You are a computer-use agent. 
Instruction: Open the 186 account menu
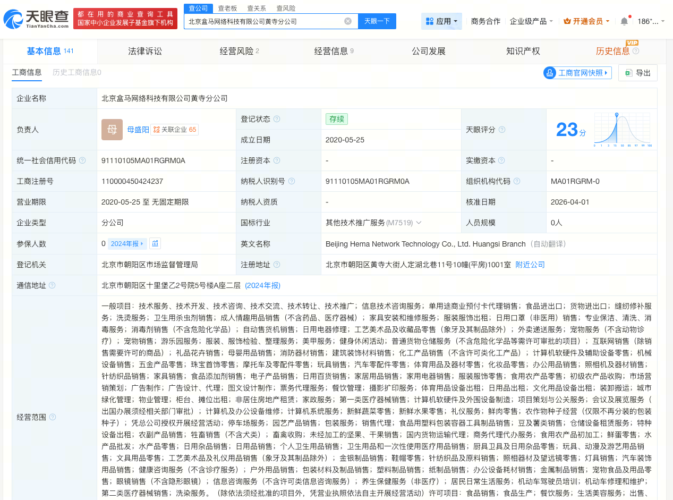pyautogui.click(x=651, y=21)
